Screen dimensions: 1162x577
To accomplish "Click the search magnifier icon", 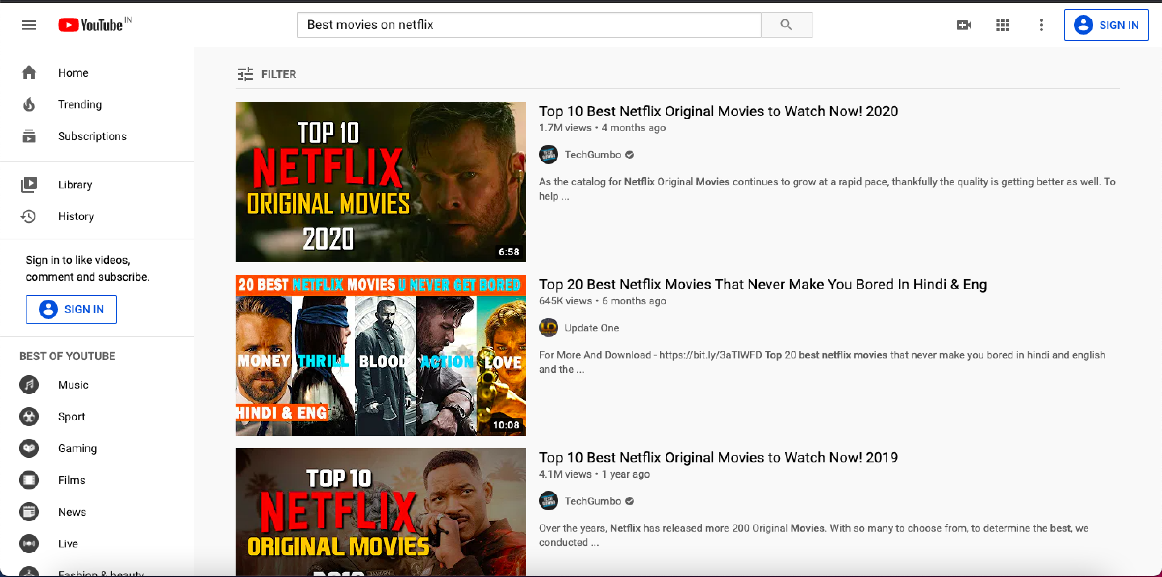I will click(786, 25).
